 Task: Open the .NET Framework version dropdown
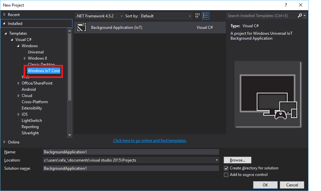coord(99,16)
